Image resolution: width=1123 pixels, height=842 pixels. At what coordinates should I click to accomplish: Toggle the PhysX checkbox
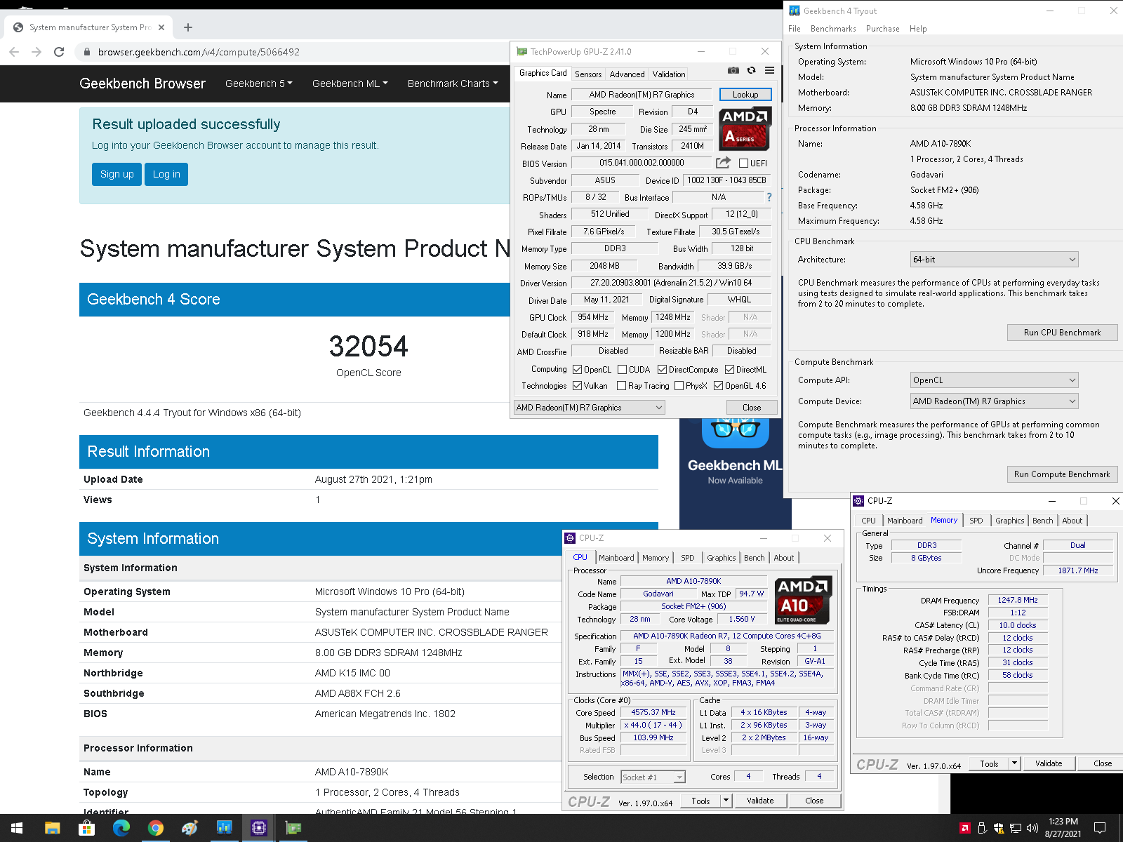679,386
